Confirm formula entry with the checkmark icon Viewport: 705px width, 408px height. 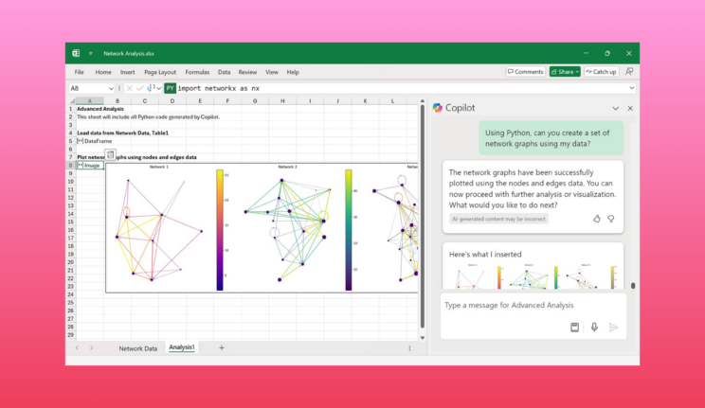point(140,89)
